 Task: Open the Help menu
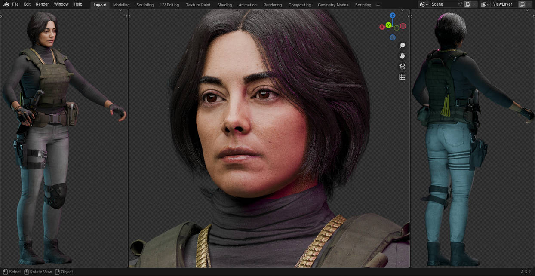(x=78, y=4)
